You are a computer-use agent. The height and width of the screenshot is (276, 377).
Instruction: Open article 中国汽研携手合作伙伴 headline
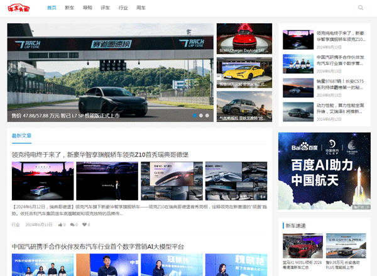tap(98, 246)
